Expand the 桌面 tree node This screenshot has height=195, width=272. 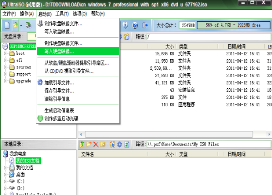tap(5, 175)
